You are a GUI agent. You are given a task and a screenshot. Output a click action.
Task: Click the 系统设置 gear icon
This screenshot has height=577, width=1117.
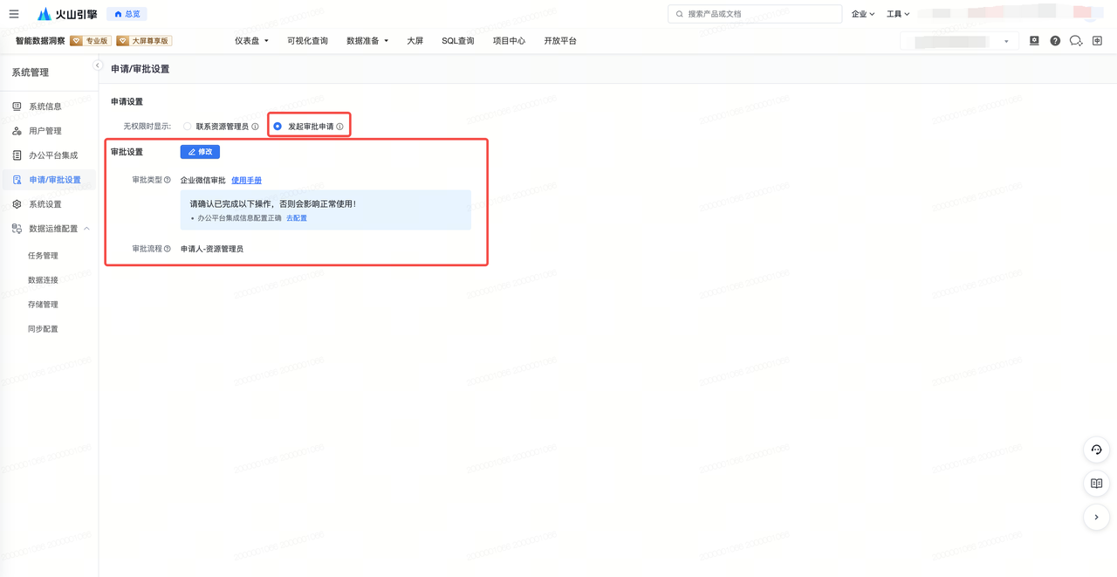coord(17,204)
